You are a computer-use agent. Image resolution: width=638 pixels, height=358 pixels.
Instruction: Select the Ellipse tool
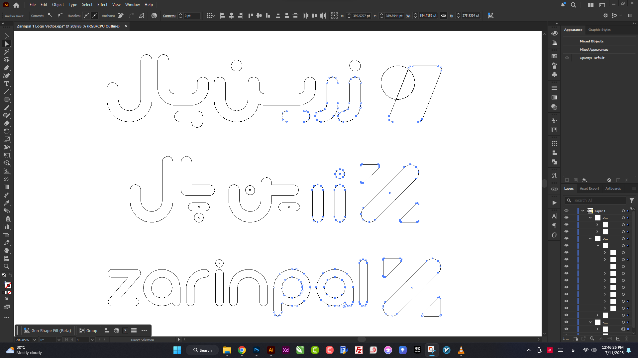(x=7, y=99)
